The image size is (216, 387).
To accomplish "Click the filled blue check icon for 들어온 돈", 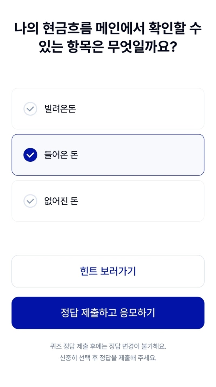I will pos(30,155).
